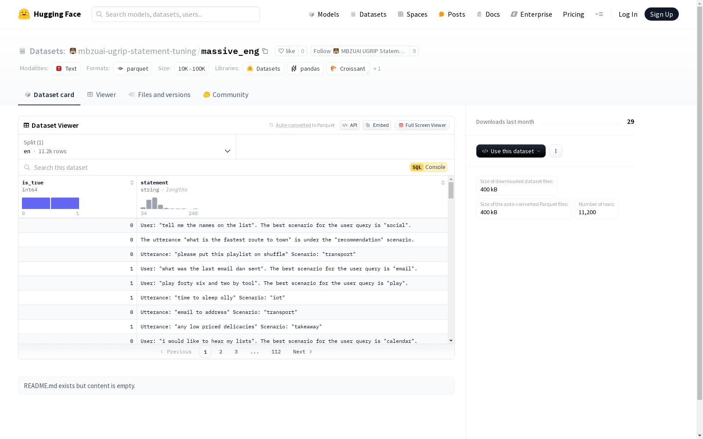Viewport: 703px width, 439px height.
Task: Expand additional libraries with +1
Action: pyautogui.click(x=377, y=68)
